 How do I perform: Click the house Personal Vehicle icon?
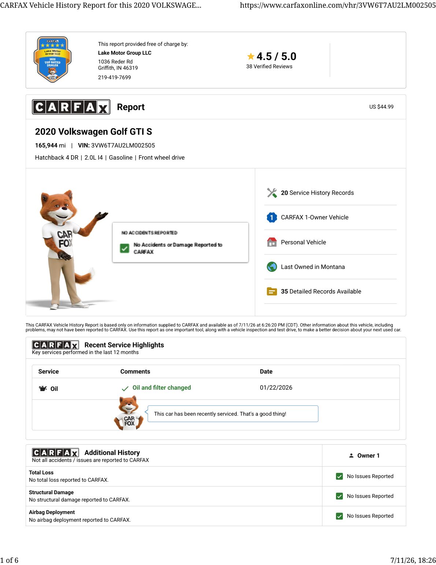pos(272,242)
